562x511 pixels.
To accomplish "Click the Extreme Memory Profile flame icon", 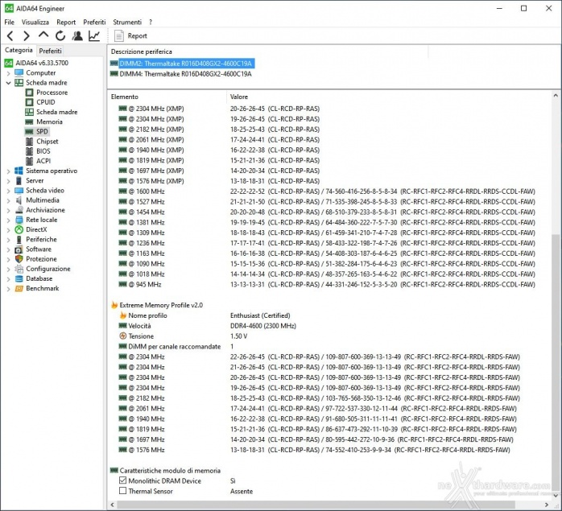I will tap(114, 305).
